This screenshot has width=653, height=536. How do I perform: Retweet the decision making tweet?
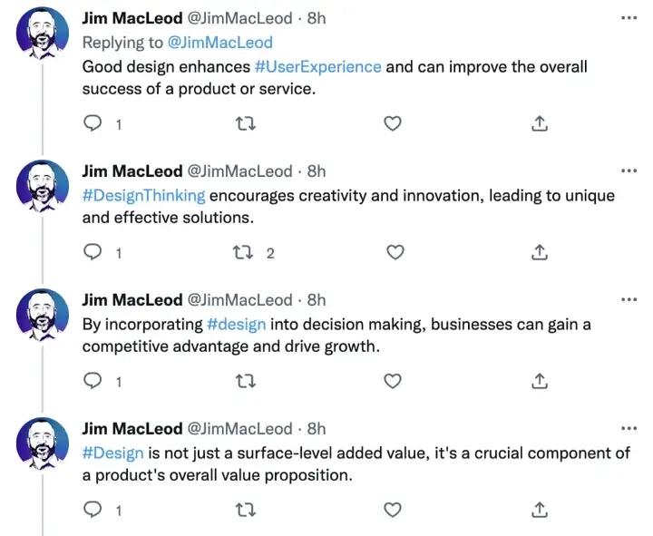click(x=245, y=381)
